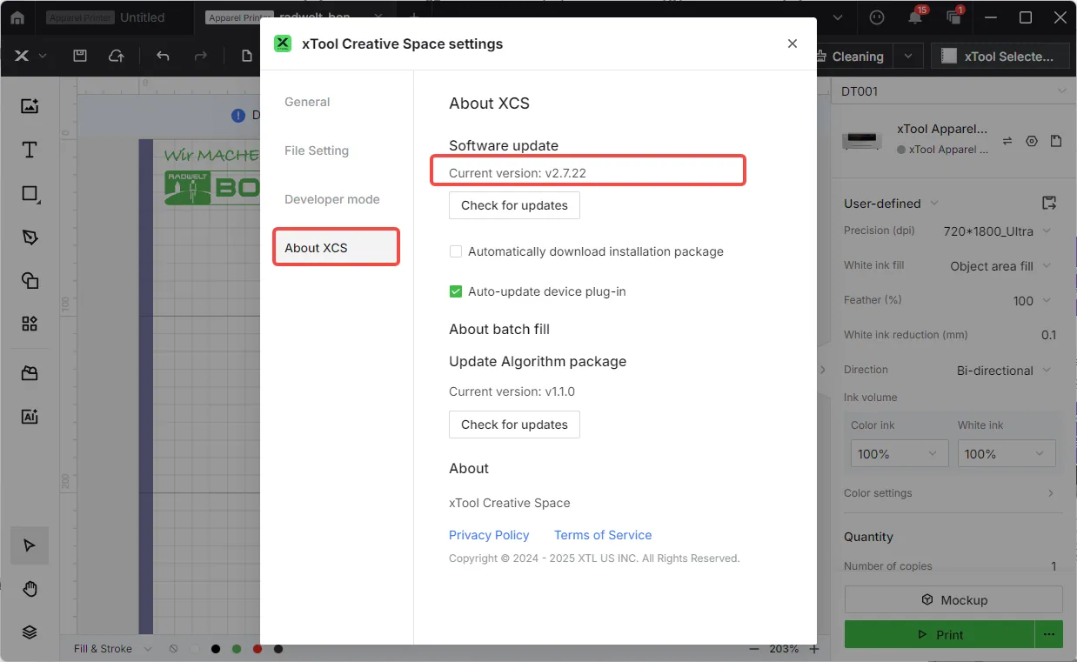Select the Text tool in left sidebar
The image size is (1077, 662).
coord(30,150)
